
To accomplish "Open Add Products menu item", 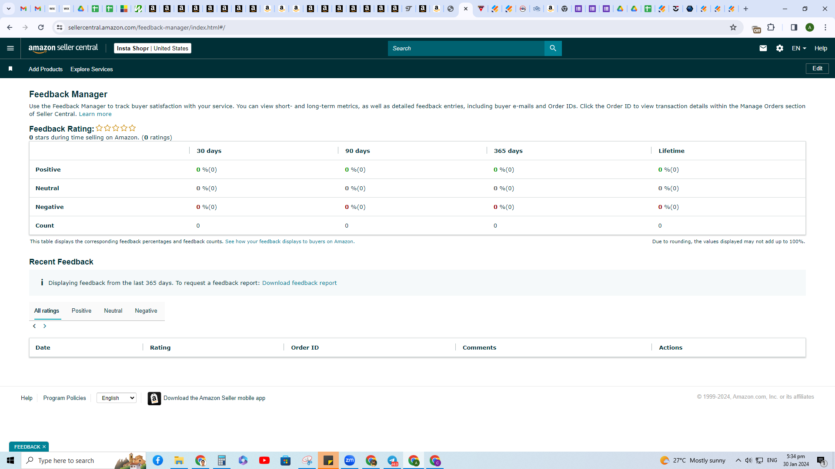I will [x=46, y=69].
